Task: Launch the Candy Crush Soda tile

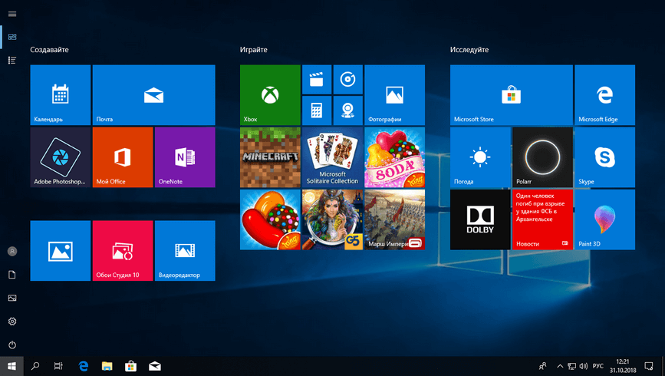Action: [394, 157]
